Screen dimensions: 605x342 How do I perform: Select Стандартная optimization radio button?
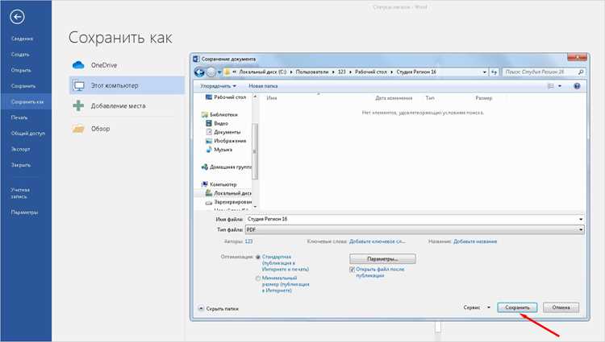tap(258, 257)
